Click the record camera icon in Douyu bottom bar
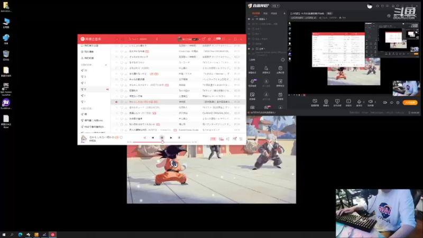This screenshot has width=423, height=238. (x=385, y=103)
